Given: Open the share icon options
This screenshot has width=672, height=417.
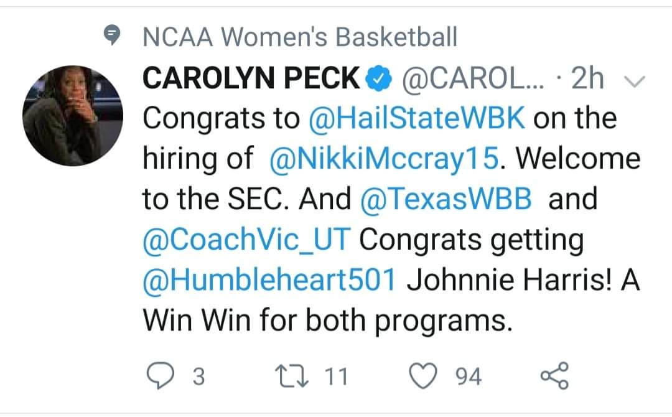Looking at the screenshot, I should coord(554,376).
